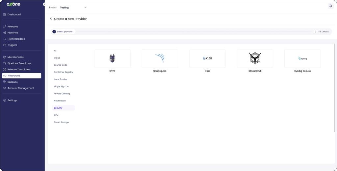Choose the Sonarqube provider logo
Screen dimensions: 337x171
[x=160, y=58]
